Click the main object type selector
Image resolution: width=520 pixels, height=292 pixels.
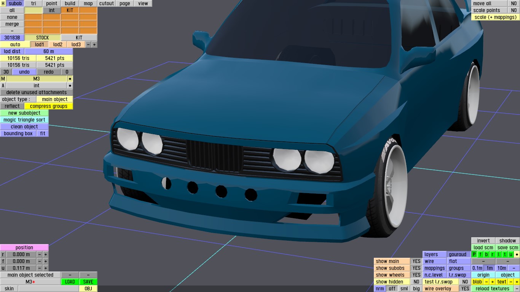click(55, 99)
